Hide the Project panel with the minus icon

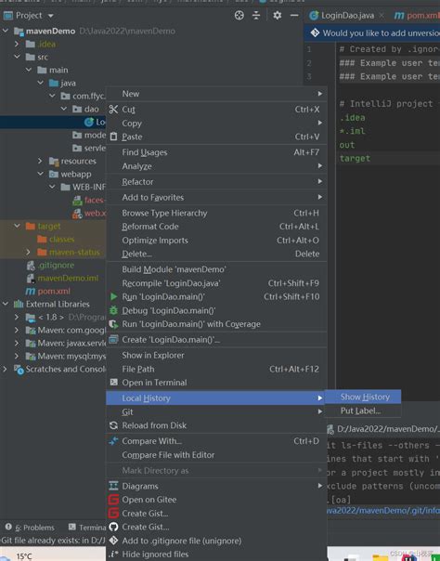tap(294, 16)
